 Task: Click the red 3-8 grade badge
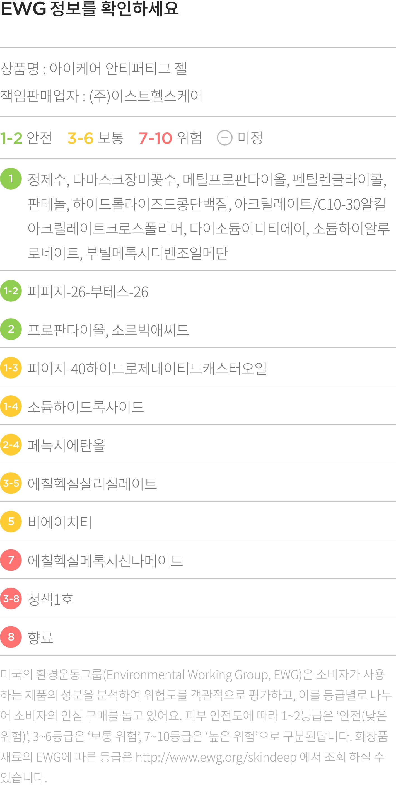pyautogui.click(x=11, y=599)
